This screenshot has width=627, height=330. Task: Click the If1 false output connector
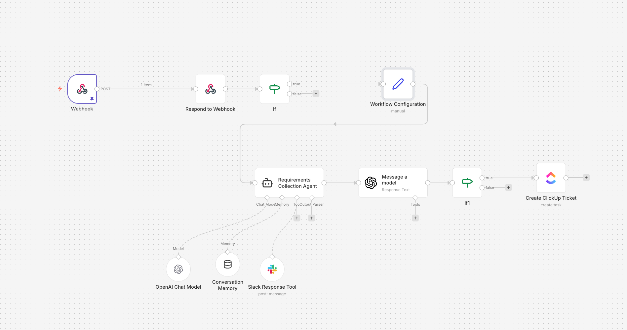[482, 188]
